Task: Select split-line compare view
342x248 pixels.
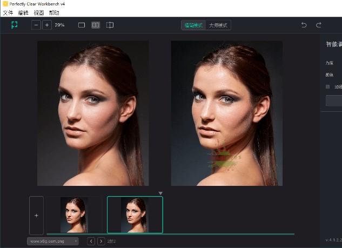Action: point(110,25)
